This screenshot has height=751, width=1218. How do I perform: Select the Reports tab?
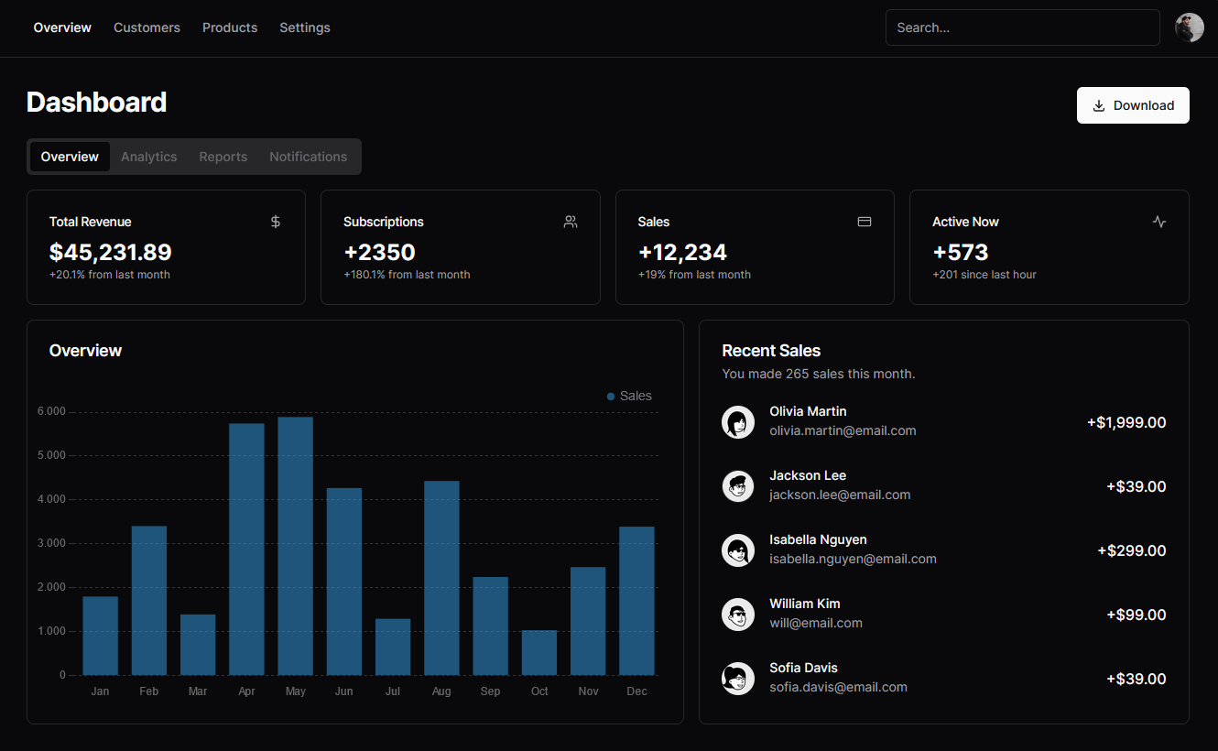click(223, 157)
